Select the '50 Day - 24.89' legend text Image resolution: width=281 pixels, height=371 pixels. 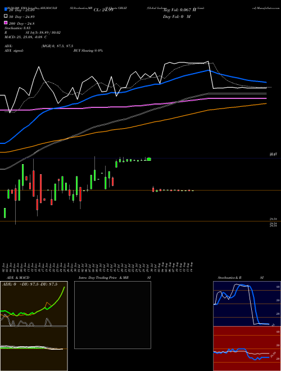point(21,17)
